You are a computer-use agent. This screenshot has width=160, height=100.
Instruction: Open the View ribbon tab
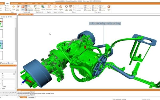(7, 3)
